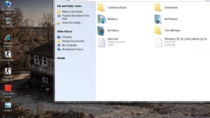Select the Counter-Strike icon directly above Dedicated Server

[8, 74]
